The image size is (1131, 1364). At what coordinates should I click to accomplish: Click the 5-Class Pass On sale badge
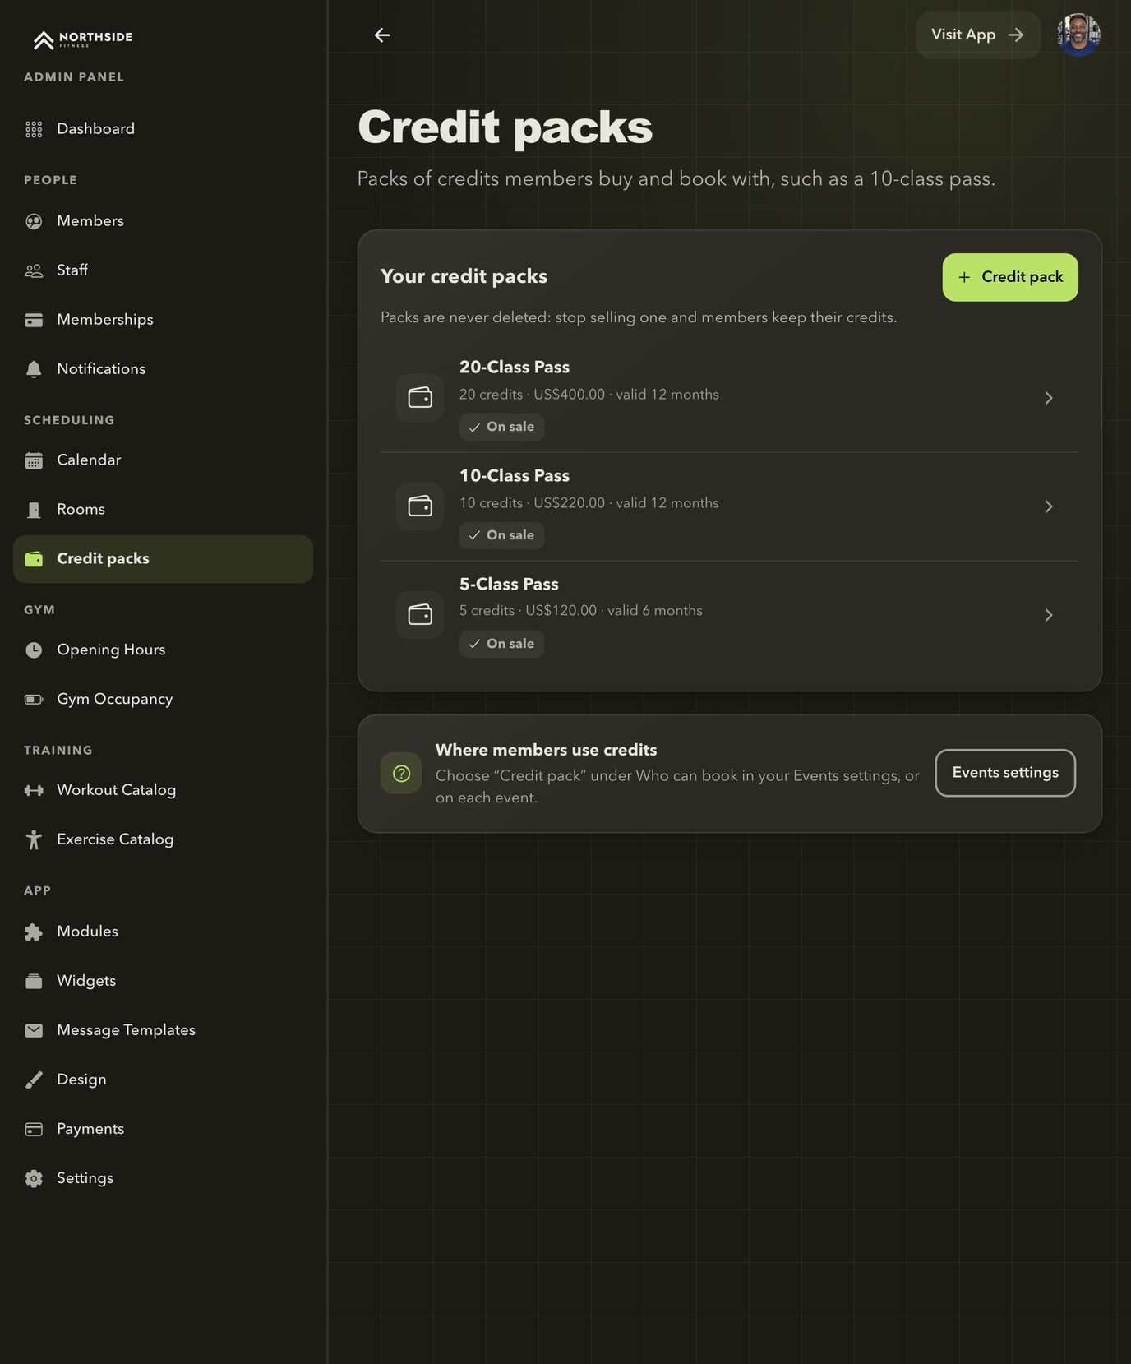point(501,644)
